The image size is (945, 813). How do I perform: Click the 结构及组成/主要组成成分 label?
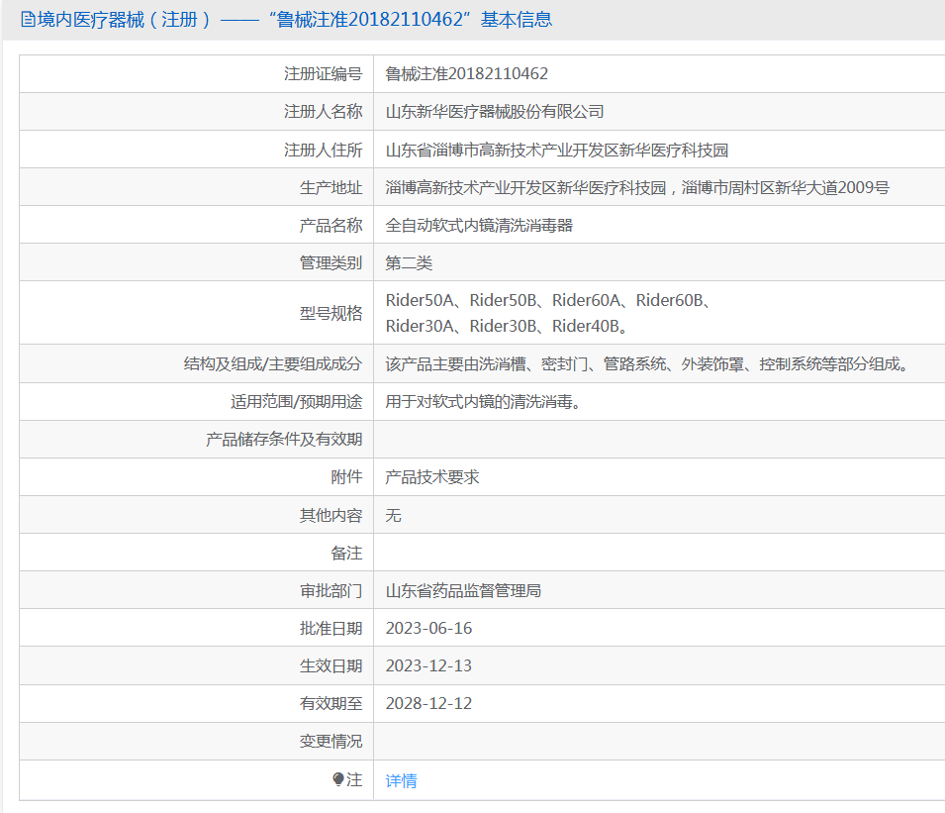point(273,363)
